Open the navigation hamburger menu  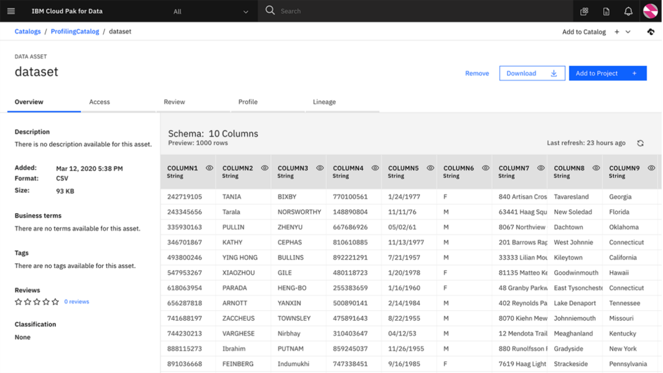[x=10, y=10]
